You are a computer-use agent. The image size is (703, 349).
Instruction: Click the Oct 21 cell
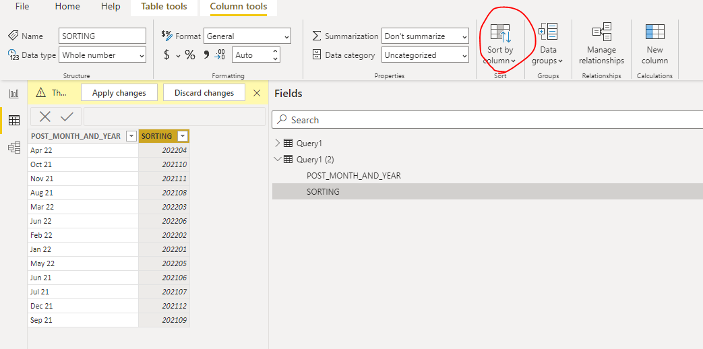coord(83,164)
